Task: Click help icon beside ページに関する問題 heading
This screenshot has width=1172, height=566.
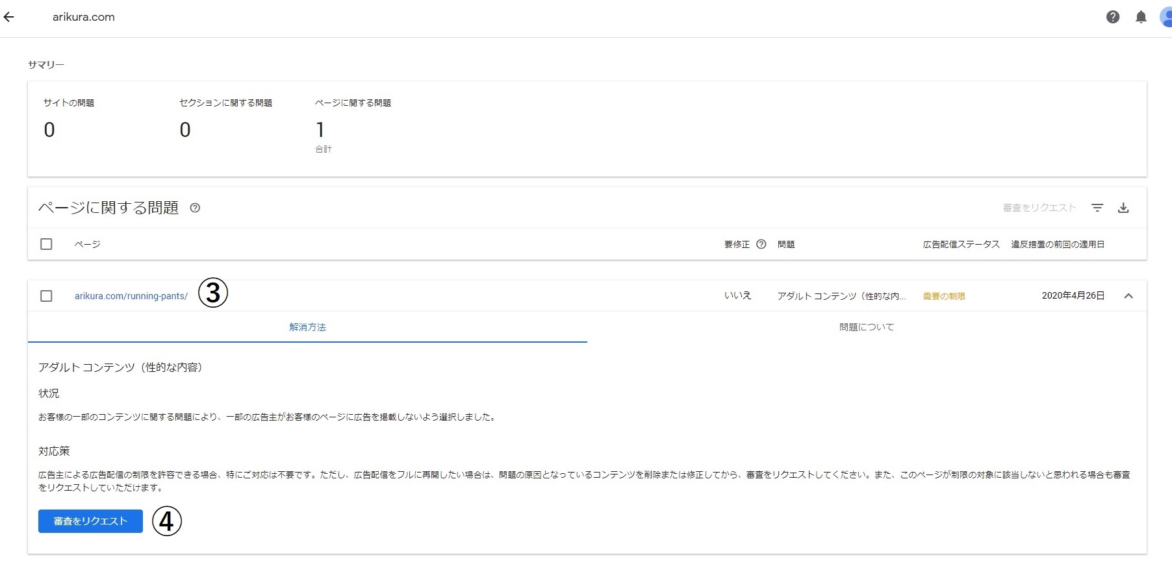Action: point(195,208)
